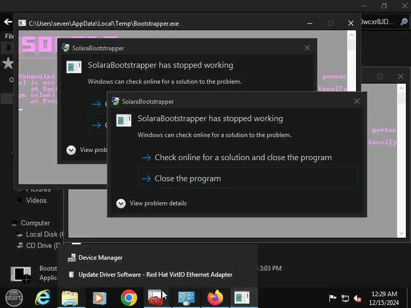Viewport: 411px width, 308px height.
Task: Expand View problem details in the front dialog
Action: coord(152,203)
